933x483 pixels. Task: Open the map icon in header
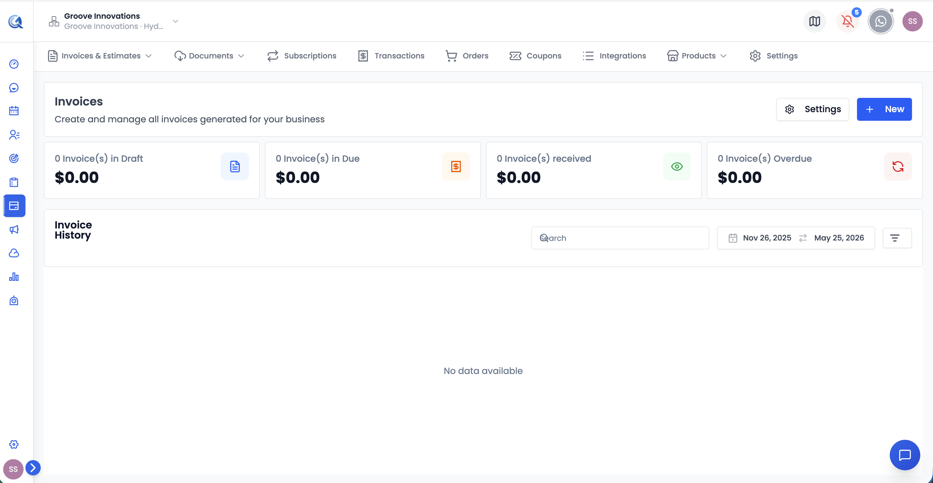pyautogui.click(x=815, y=21)
